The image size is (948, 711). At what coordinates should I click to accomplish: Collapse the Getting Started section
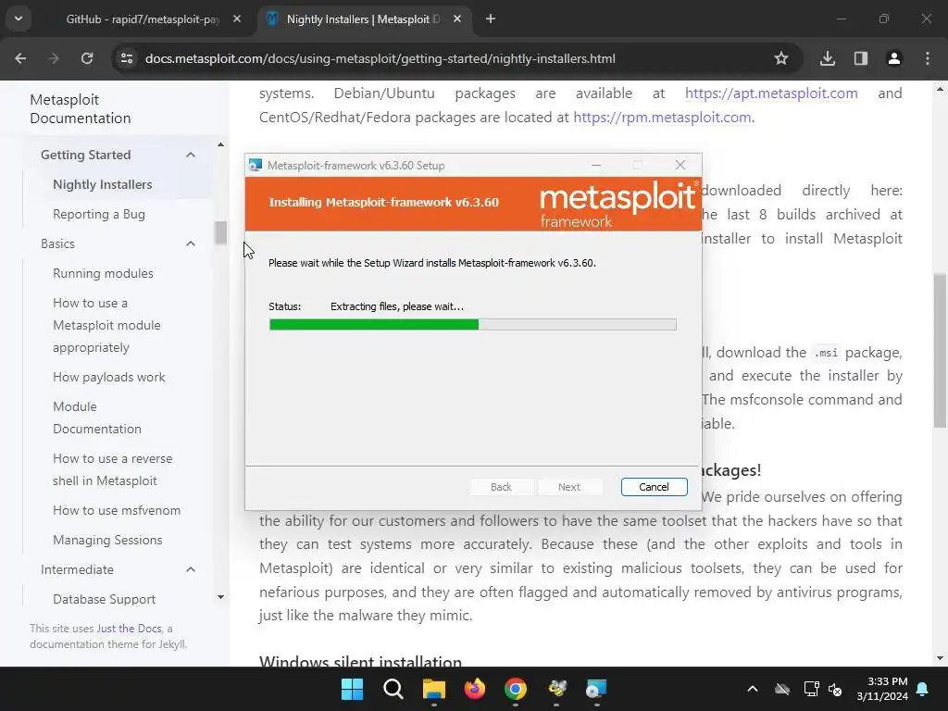(x=191, y=155)
